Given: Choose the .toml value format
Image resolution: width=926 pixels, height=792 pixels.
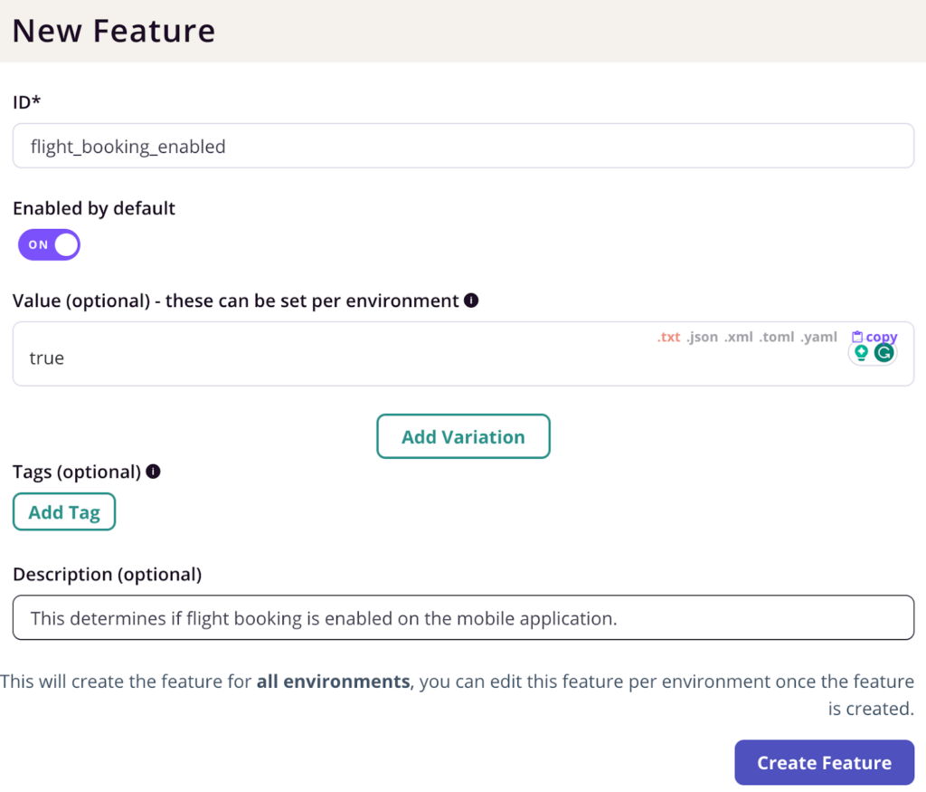Looking at the screenshot, I should pos(778,337).
